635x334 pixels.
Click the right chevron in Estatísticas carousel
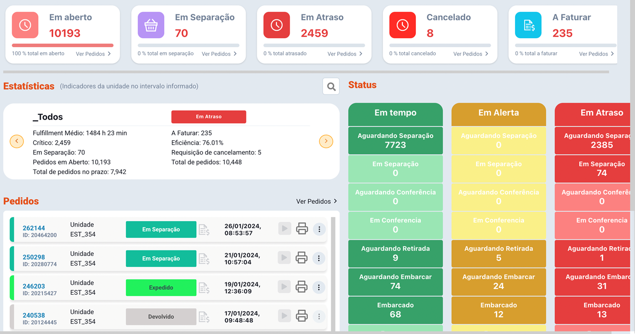point(326,141)
